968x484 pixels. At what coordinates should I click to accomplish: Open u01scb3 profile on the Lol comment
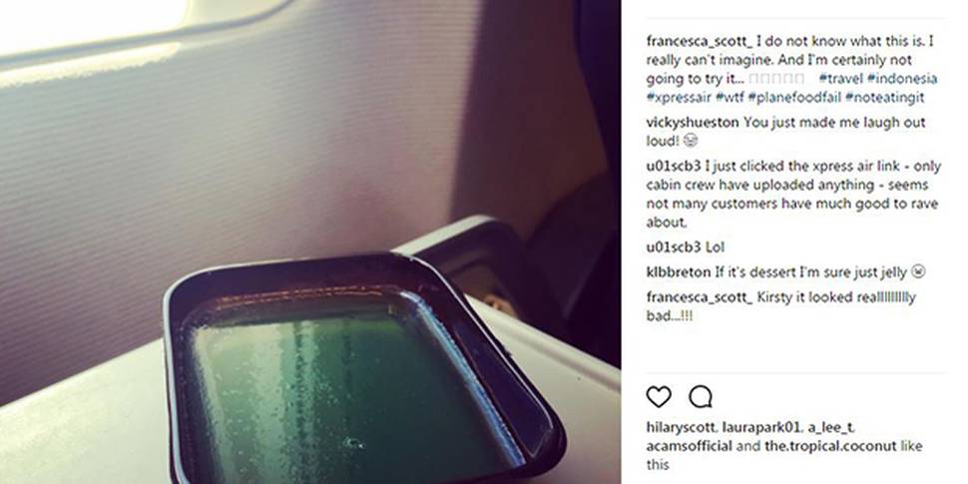[674, 246]
